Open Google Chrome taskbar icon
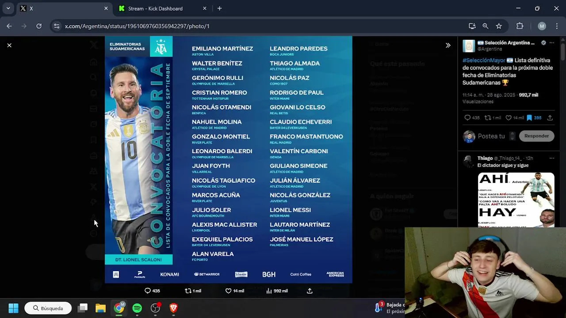Screen dimensions: 566x318 (119, 308)
